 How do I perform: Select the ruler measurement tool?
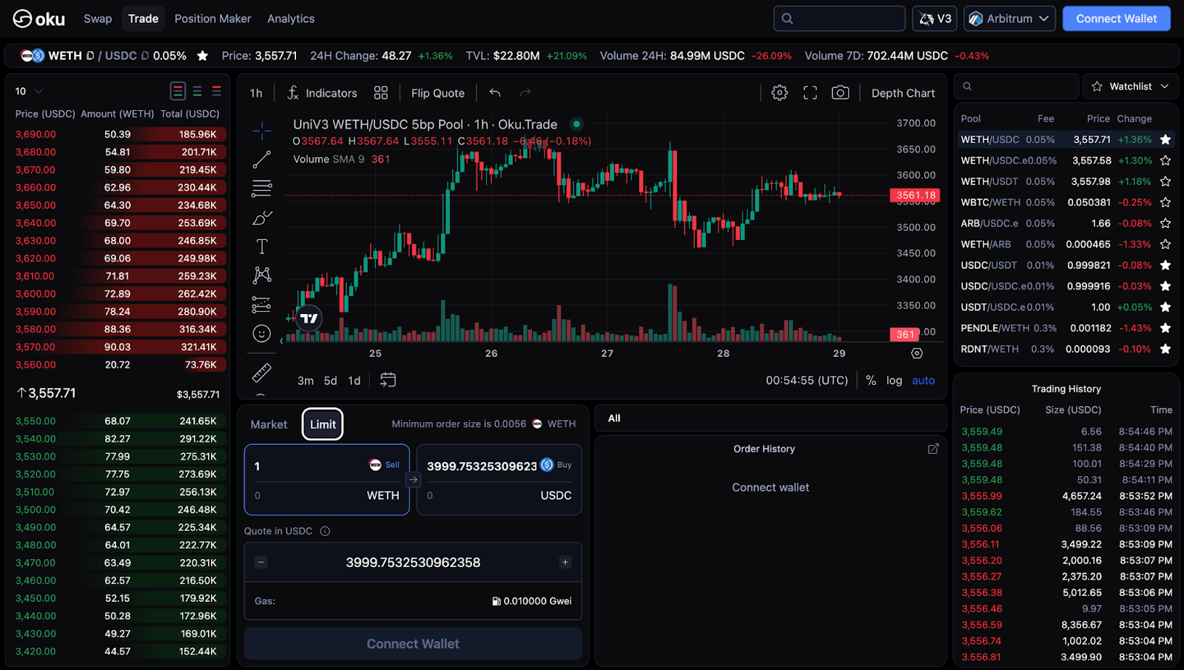click(261, 372)
